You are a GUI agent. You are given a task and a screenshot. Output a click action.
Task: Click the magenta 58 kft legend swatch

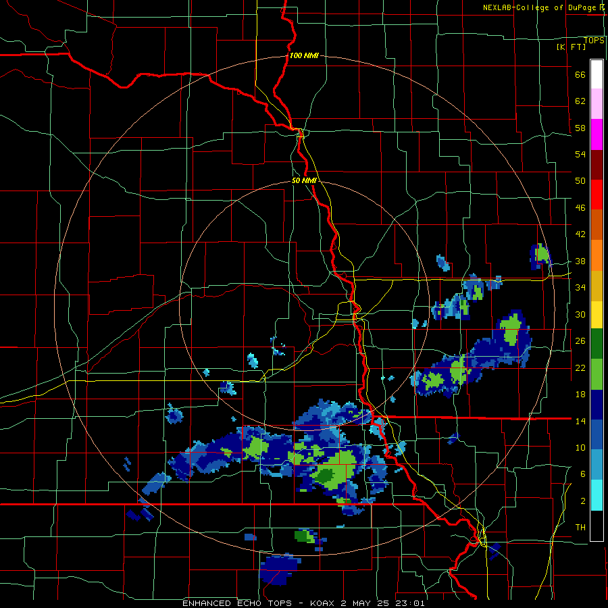pos(597,134)
